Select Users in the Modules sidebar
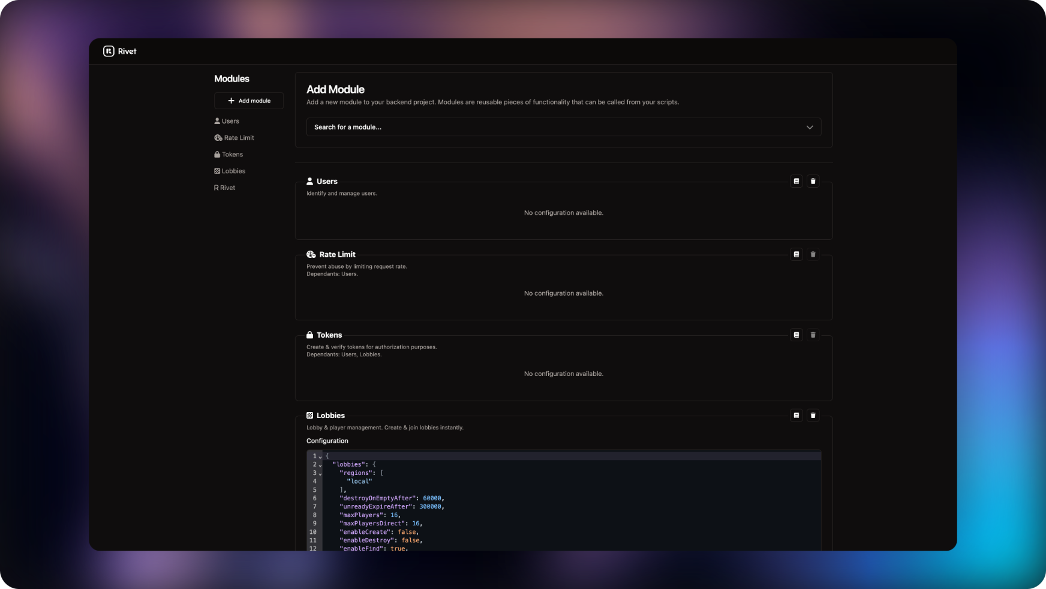This screenshot has height=589, width=1046. (227, 121)
